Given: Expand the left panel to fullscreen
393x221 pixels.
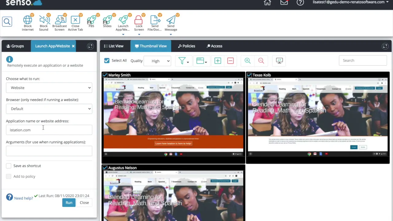Looking at the screenshot, I should (x=90, y=46).
